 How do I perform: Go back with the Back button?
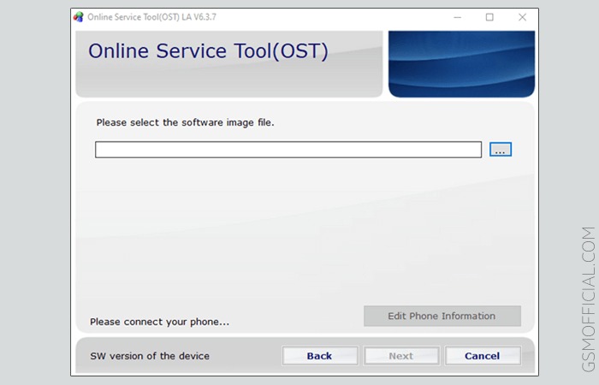pos(320,356)
